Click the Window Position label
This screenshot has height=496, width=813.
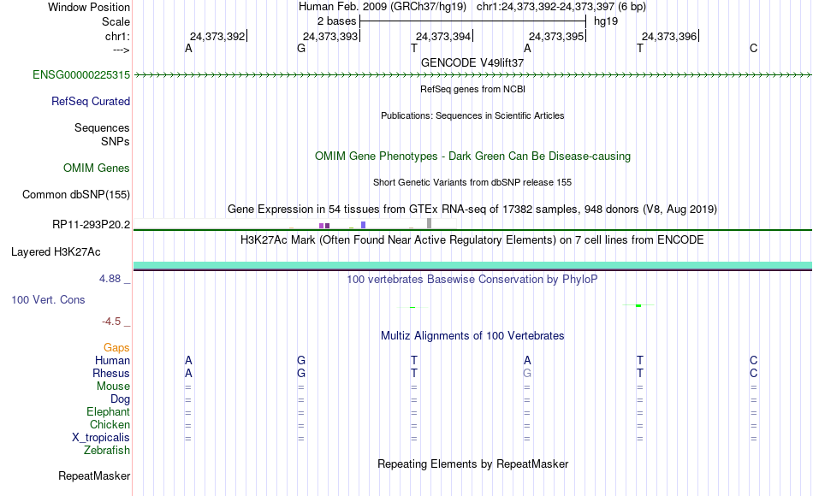click(89, 7)
